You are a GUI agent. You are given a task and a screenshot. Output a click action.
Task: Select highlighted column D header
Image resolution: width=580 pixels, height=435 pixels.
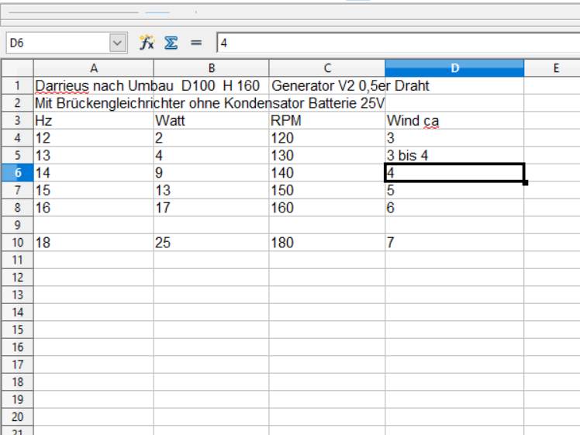pyautogui.click(x=454, y=68)
